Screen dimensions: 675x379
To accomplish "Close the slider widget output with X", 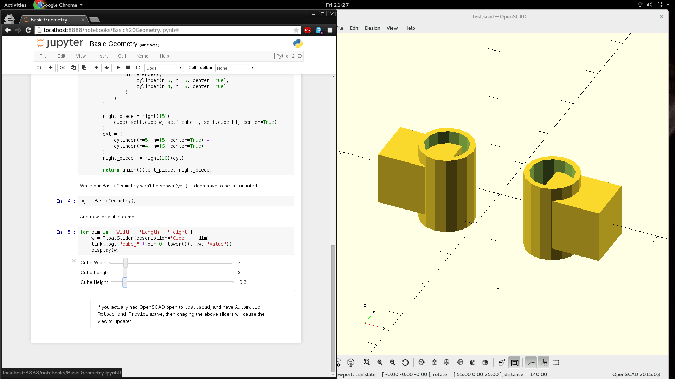I will coord(74,261).
